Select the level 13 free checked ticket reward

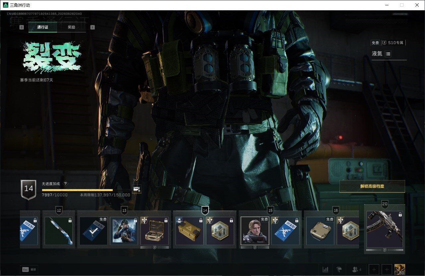pos(93,231)
